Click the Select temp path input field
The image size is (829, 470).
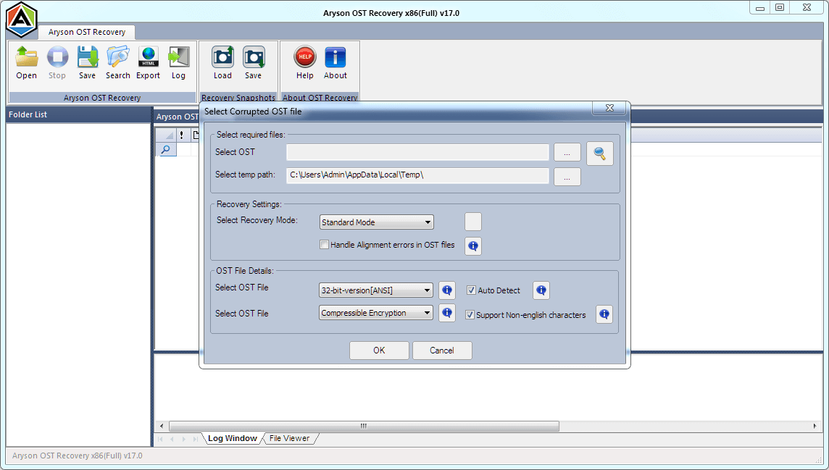pos(417,175)
